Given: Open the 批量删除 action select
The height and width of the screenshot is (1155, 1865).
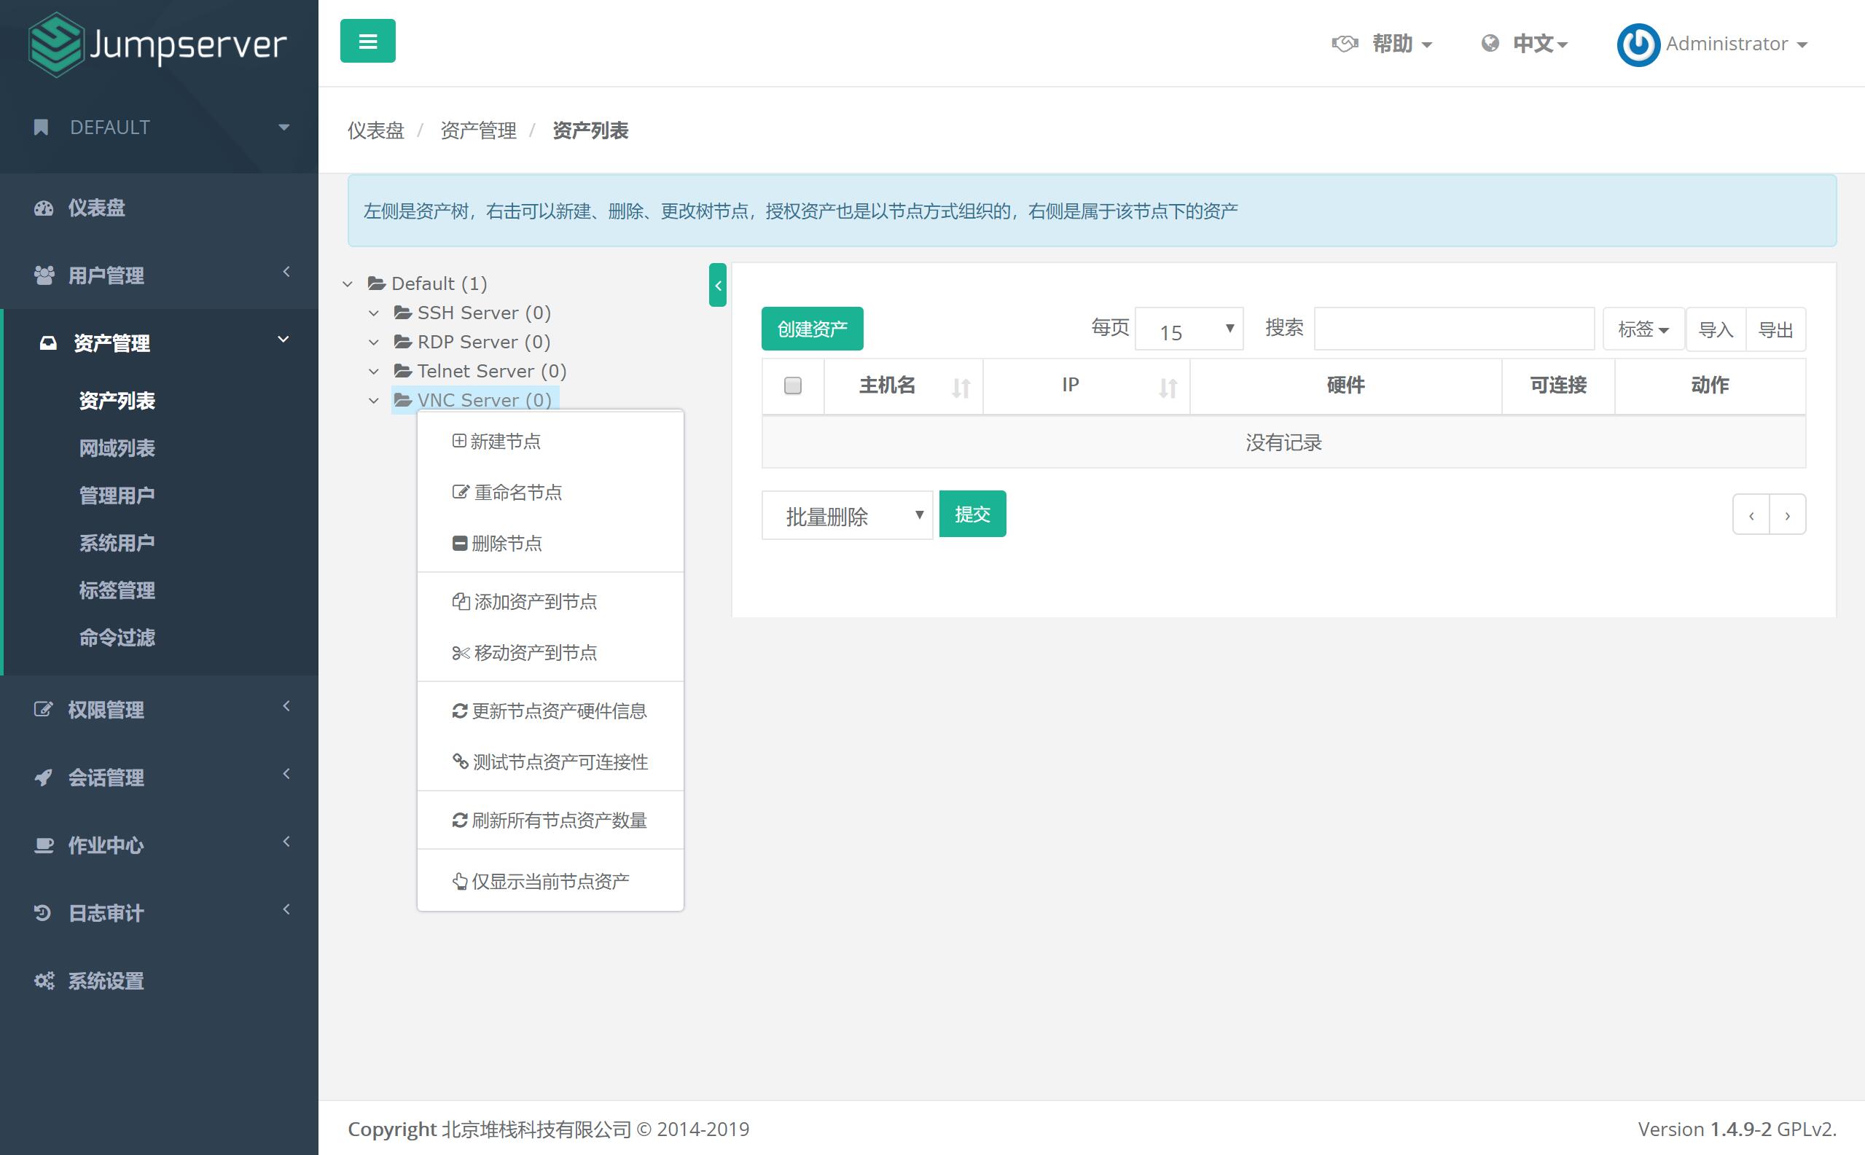Looking at the screenshot, I should pos(847,515).
